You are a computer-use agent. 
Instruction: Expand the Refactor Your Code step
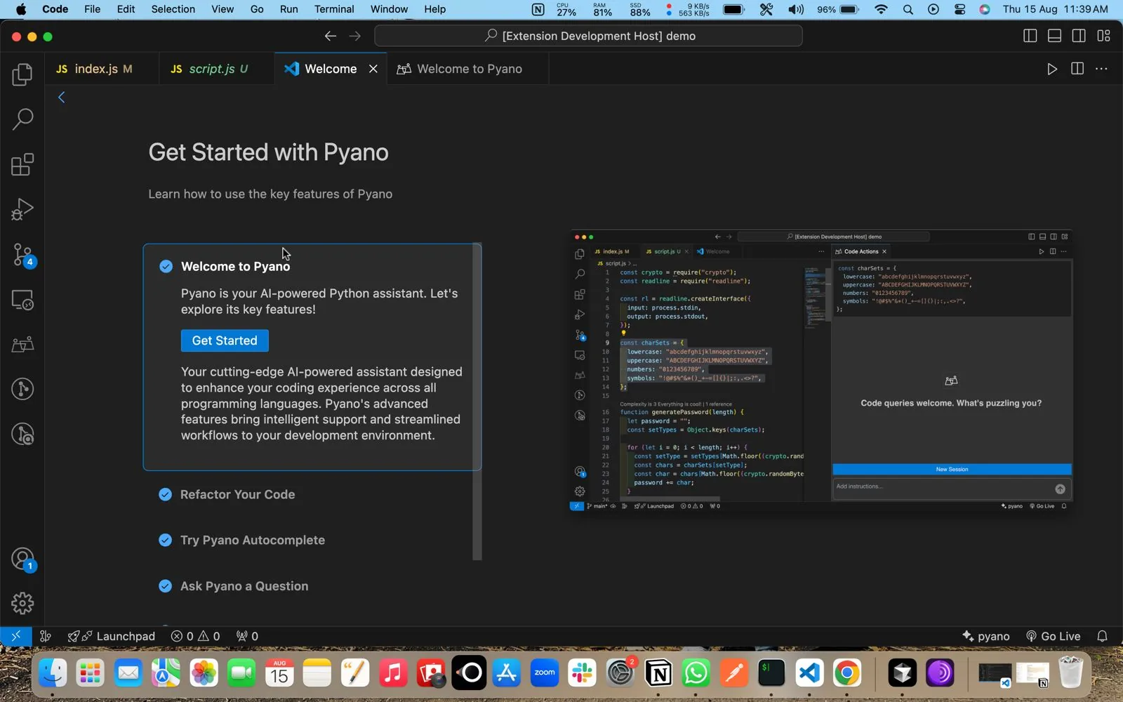click(237, 494)
